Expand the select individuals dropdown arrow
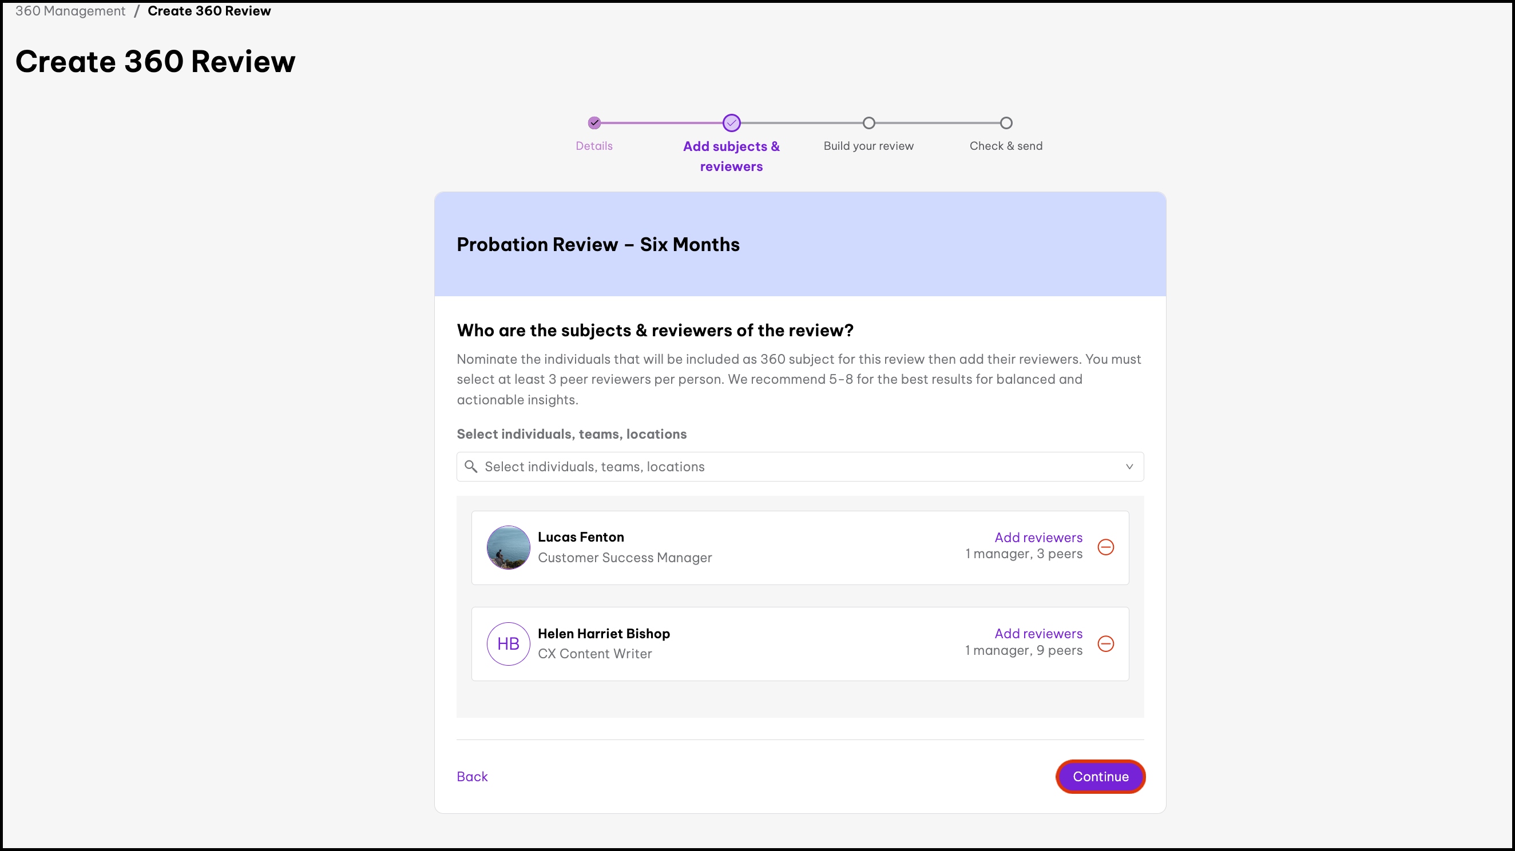Screen dimensions: 1515x851 pos(1129,467)
